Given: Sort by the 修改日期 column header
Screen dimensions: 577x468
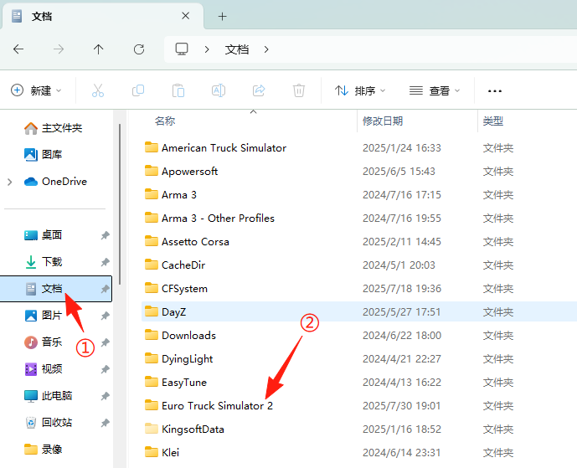Looking at the screenshot, I should point(383,121).
